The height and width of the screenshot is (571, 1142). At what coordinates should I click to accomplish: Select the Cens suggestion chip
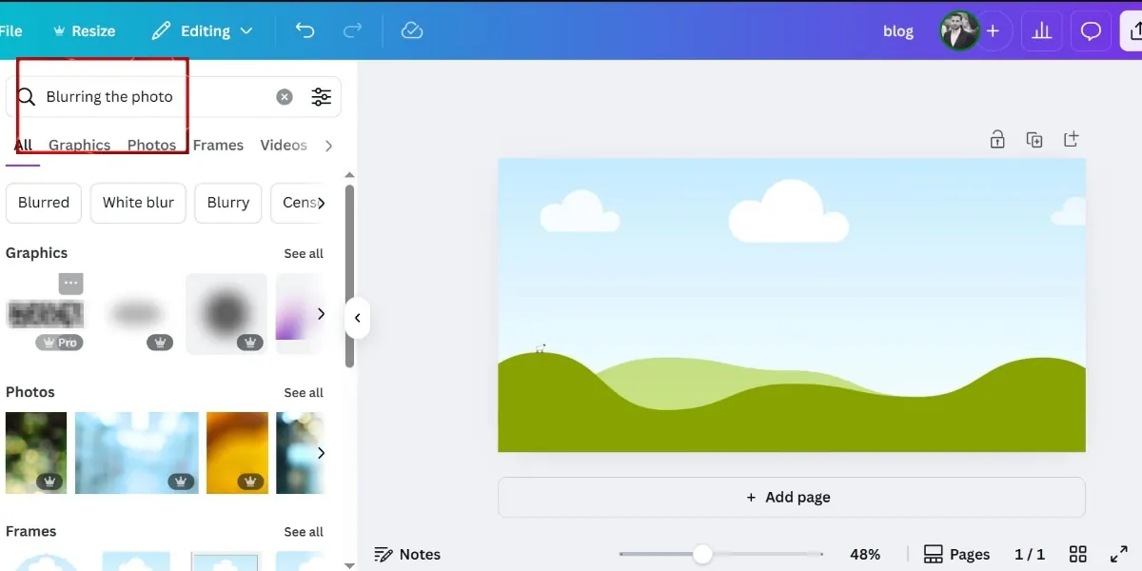(299, 203)
